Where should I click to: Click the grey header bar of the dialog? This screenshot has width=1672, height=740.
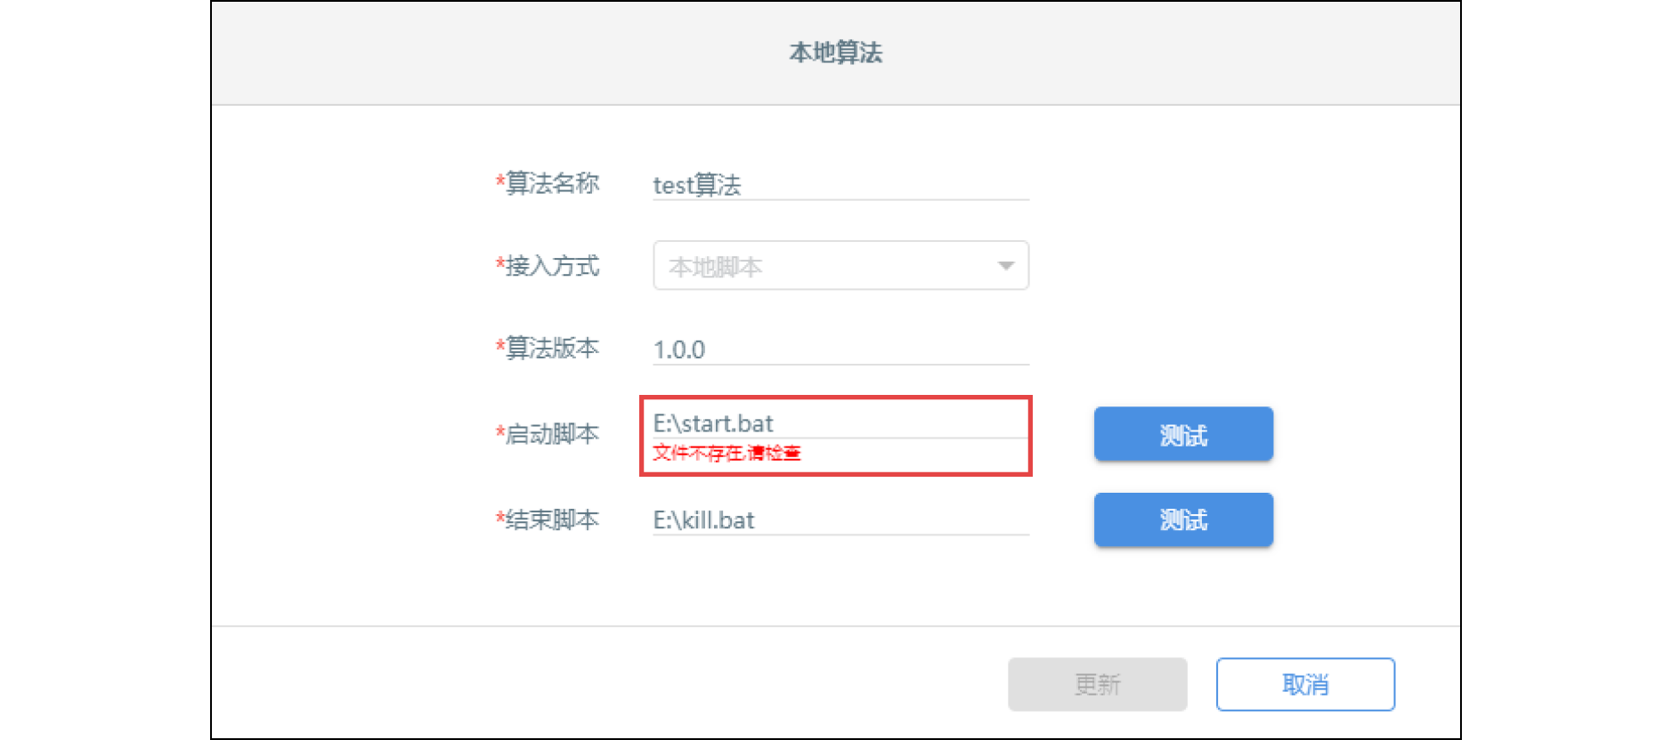pos(835,53)
